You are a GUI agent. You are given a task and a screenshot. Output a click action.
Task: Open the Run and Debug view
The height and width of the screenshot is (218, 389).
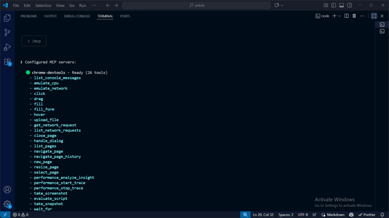[x=7, y=47]
